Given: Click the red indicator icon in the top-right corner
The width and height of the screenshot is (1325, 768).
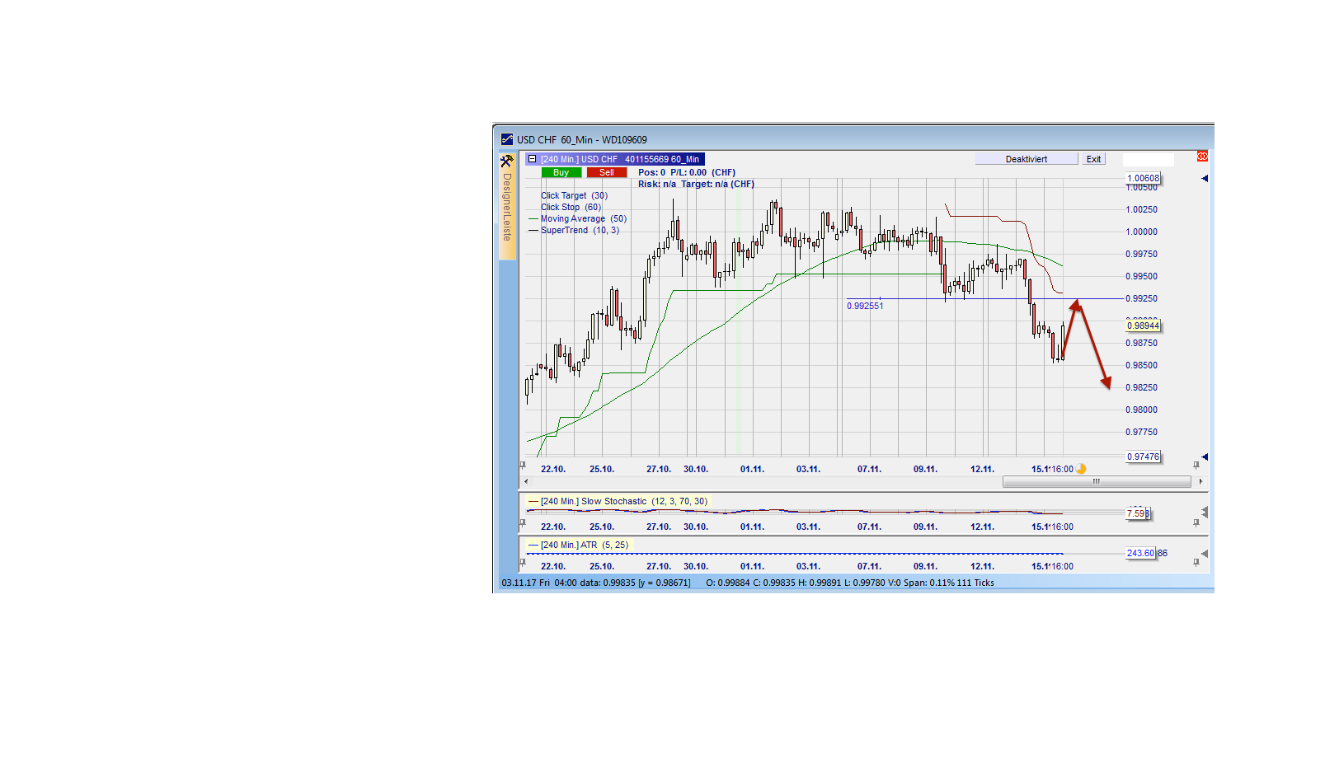Looking at the screenshot, I should (1203, 155).
